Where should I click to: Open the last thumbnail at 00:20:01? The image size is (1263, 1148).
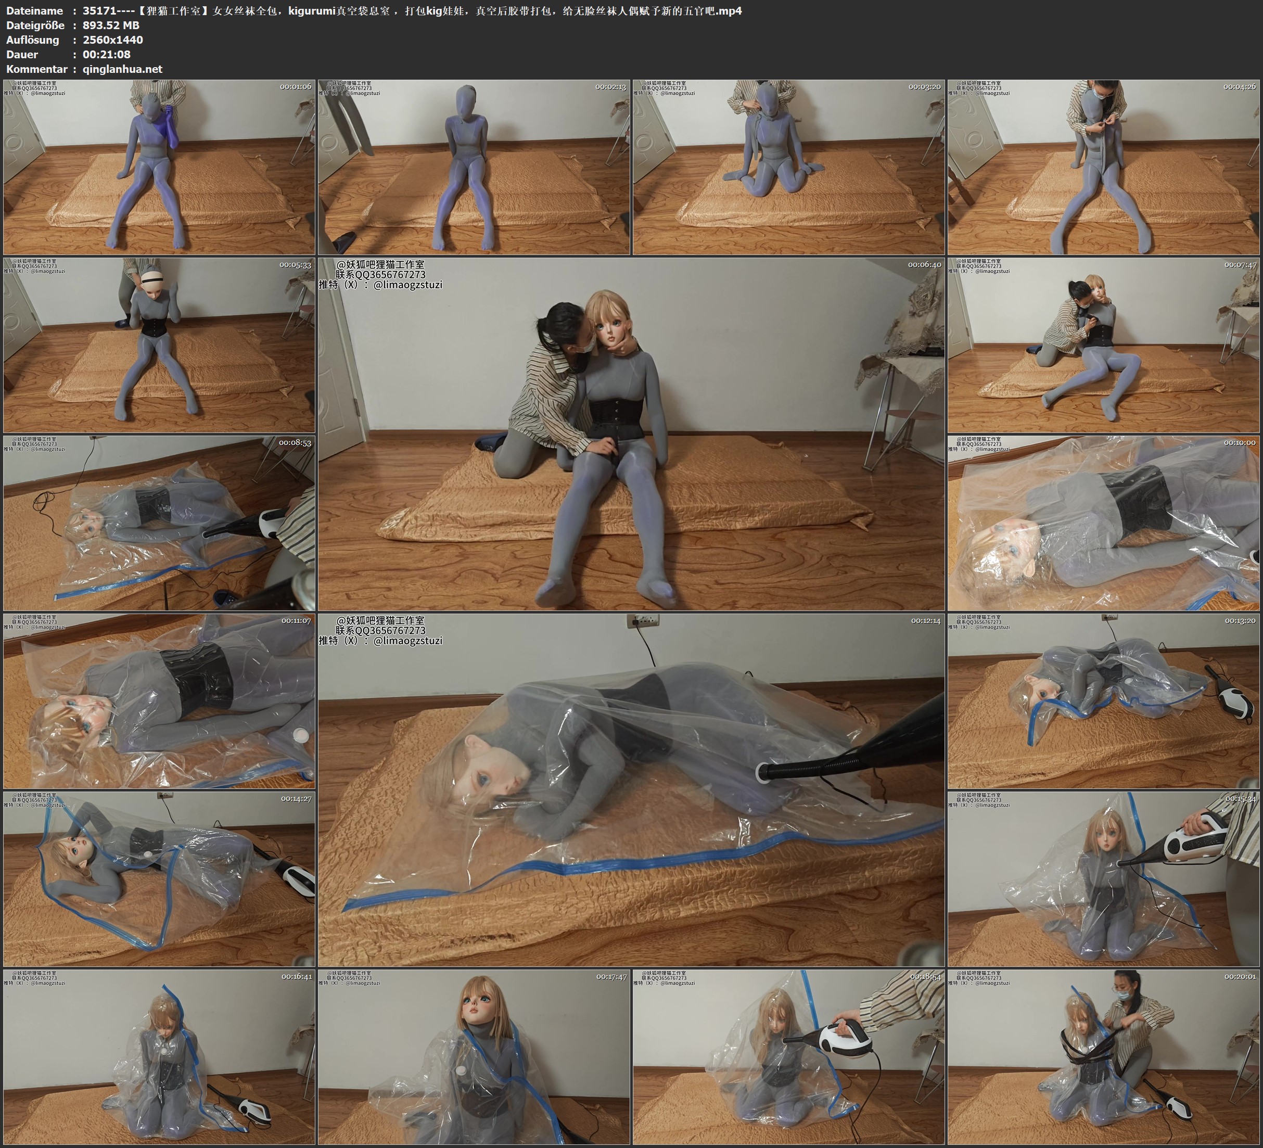1103,1056
